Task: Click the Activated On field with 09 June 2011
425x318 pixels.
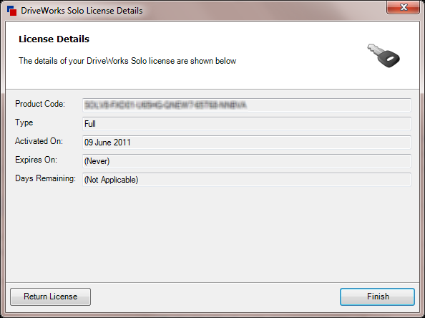Action: pos(247,143)
